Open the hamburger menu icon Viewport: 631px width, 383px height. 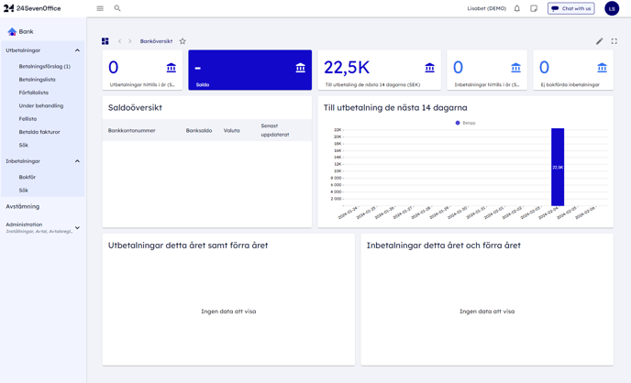coord(100,8)
